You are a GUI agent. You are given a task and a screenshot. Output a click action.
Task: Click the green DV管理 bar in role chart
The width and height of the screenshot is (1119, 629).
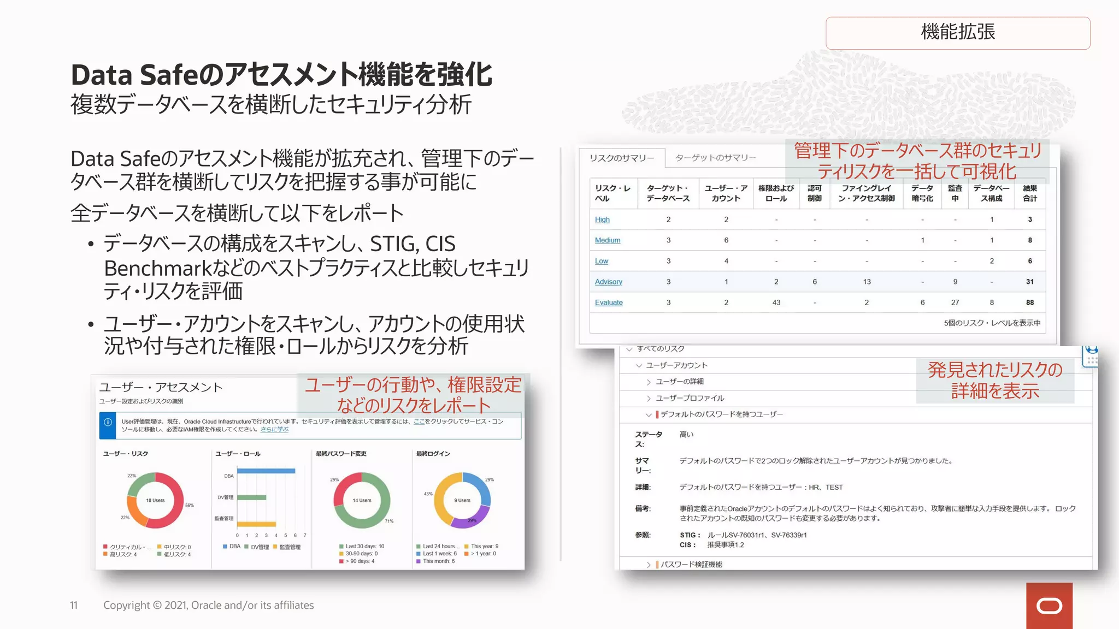coord(252,497)
